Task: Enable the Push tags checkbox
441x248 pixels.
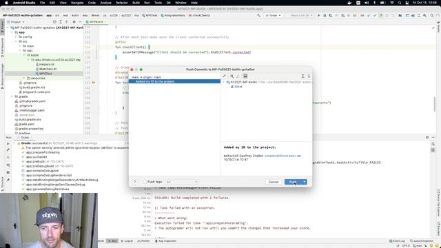Action: tap(145, 182)
